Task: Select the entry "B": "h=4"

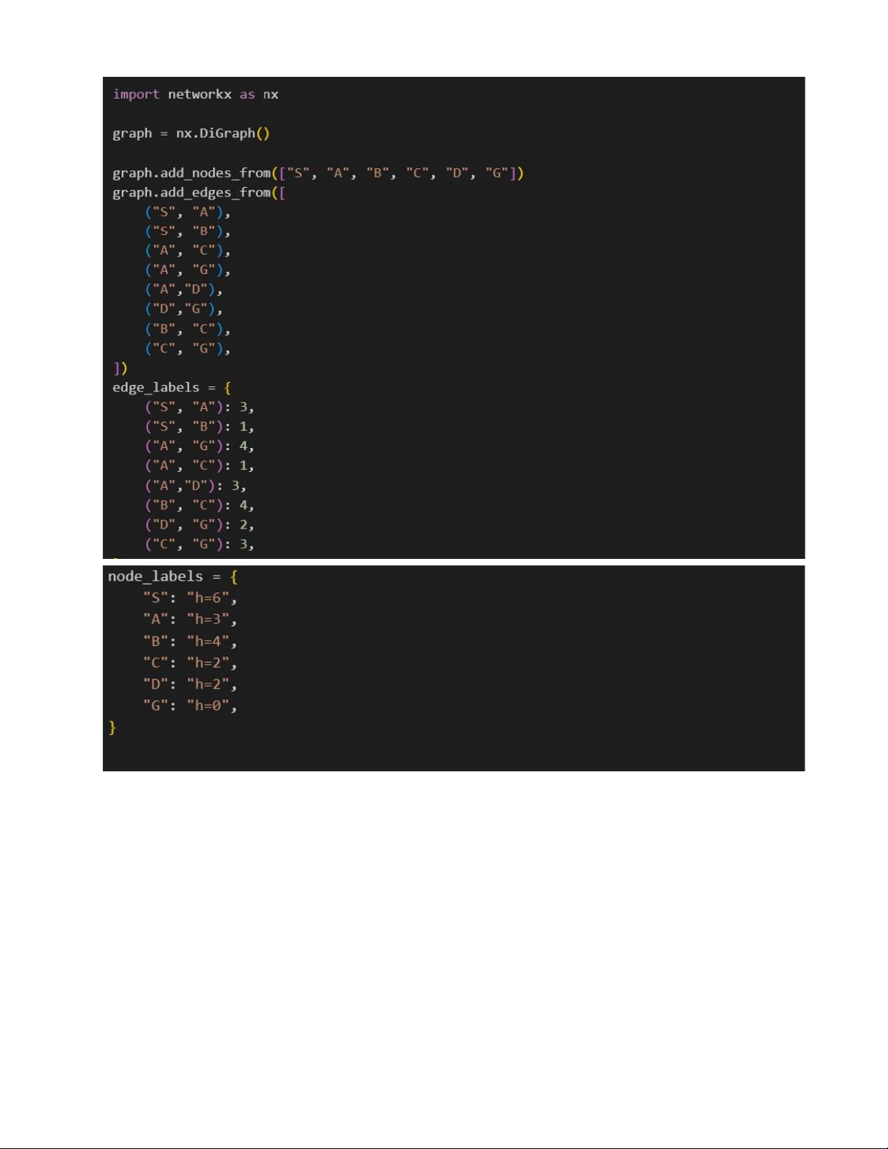Action: click(x=190, y=642)
